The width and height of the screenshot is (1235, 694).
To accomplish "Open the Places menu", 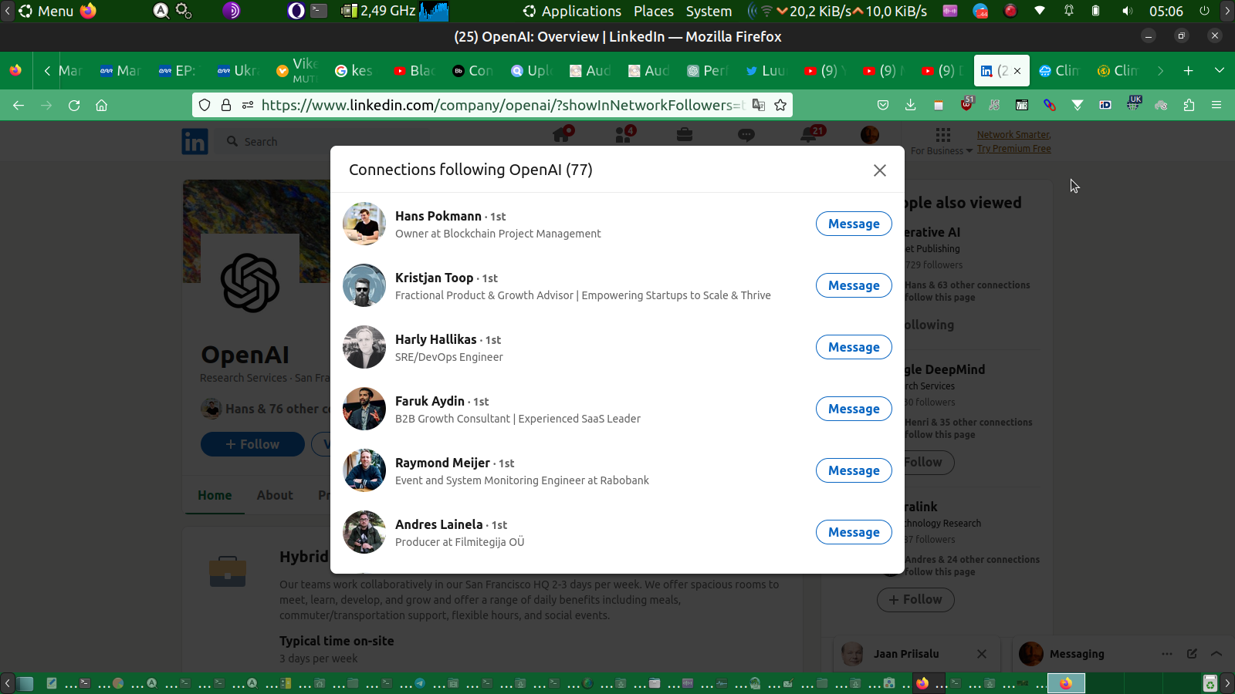I will click(654, 11).
